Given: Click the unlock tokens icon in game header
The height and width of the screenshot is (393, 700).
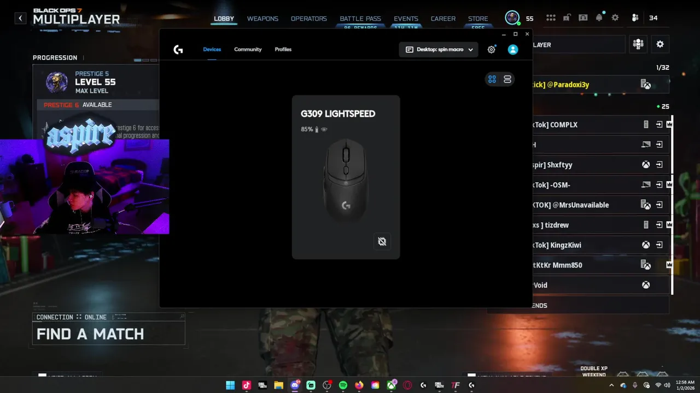Looking at the screenshot, I should [568, 18].
